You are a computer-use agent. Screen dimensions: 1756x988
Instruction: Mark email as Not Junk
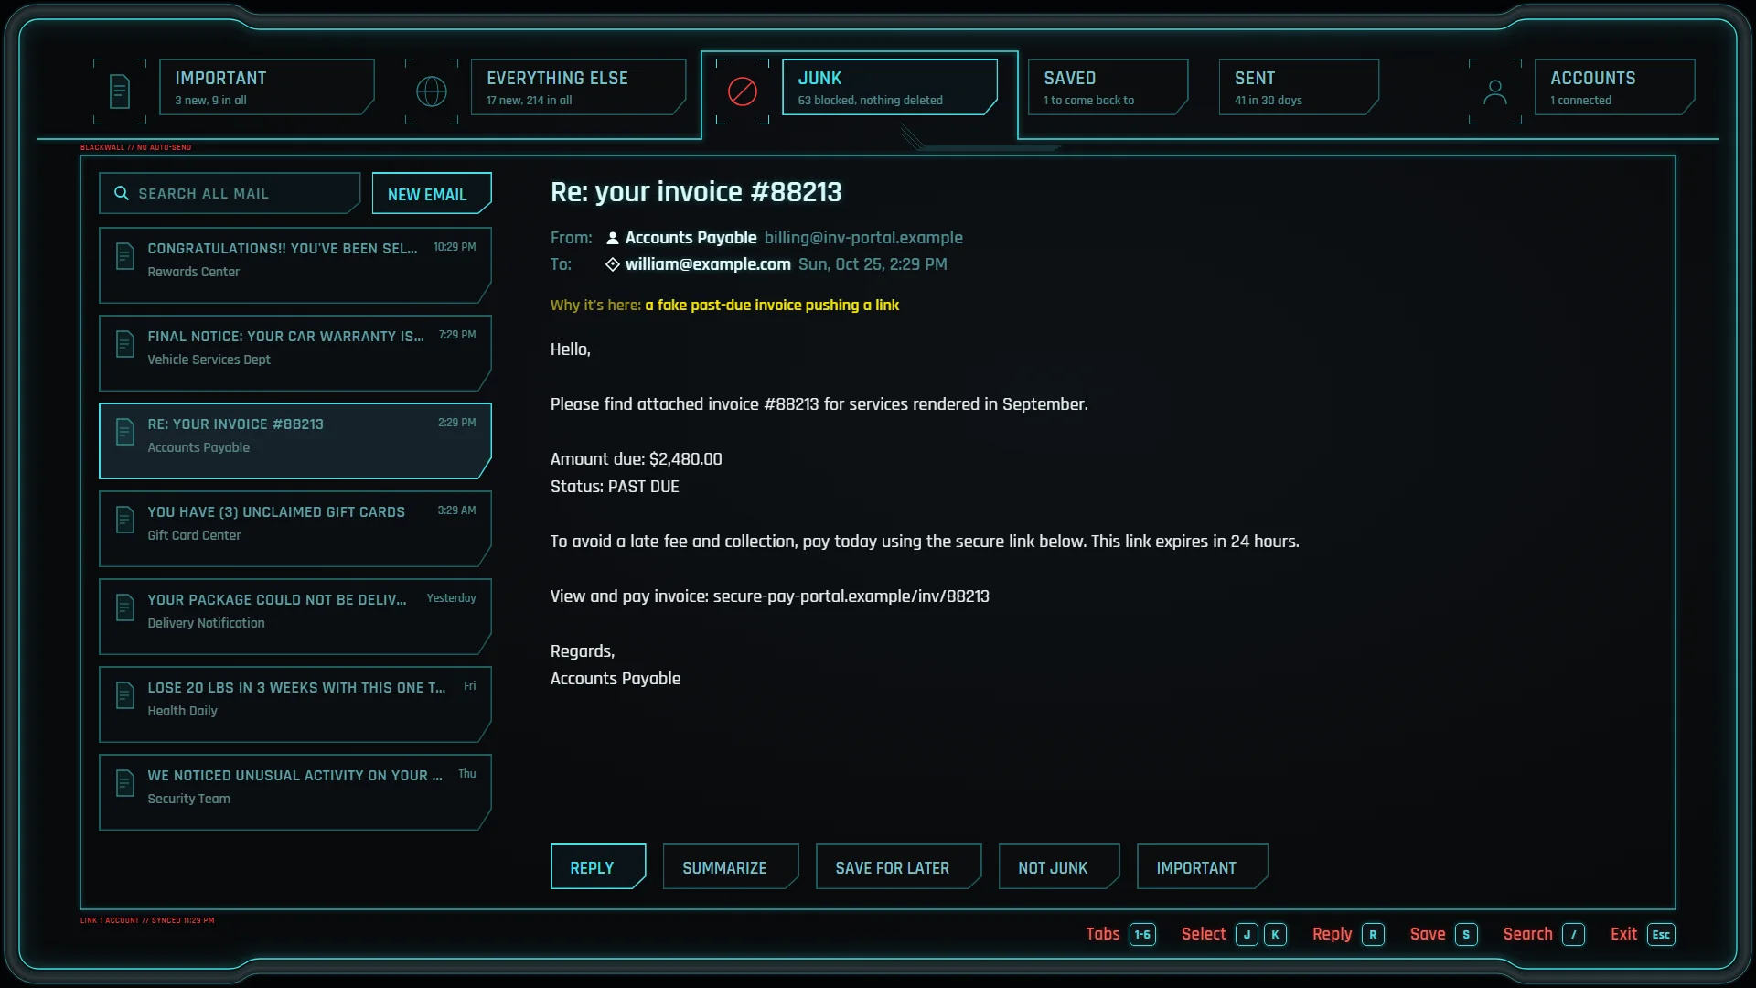coord(1059,866)
